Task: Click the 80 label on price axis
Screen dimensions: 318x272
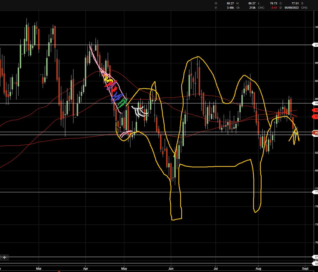Action: [316, 171]
